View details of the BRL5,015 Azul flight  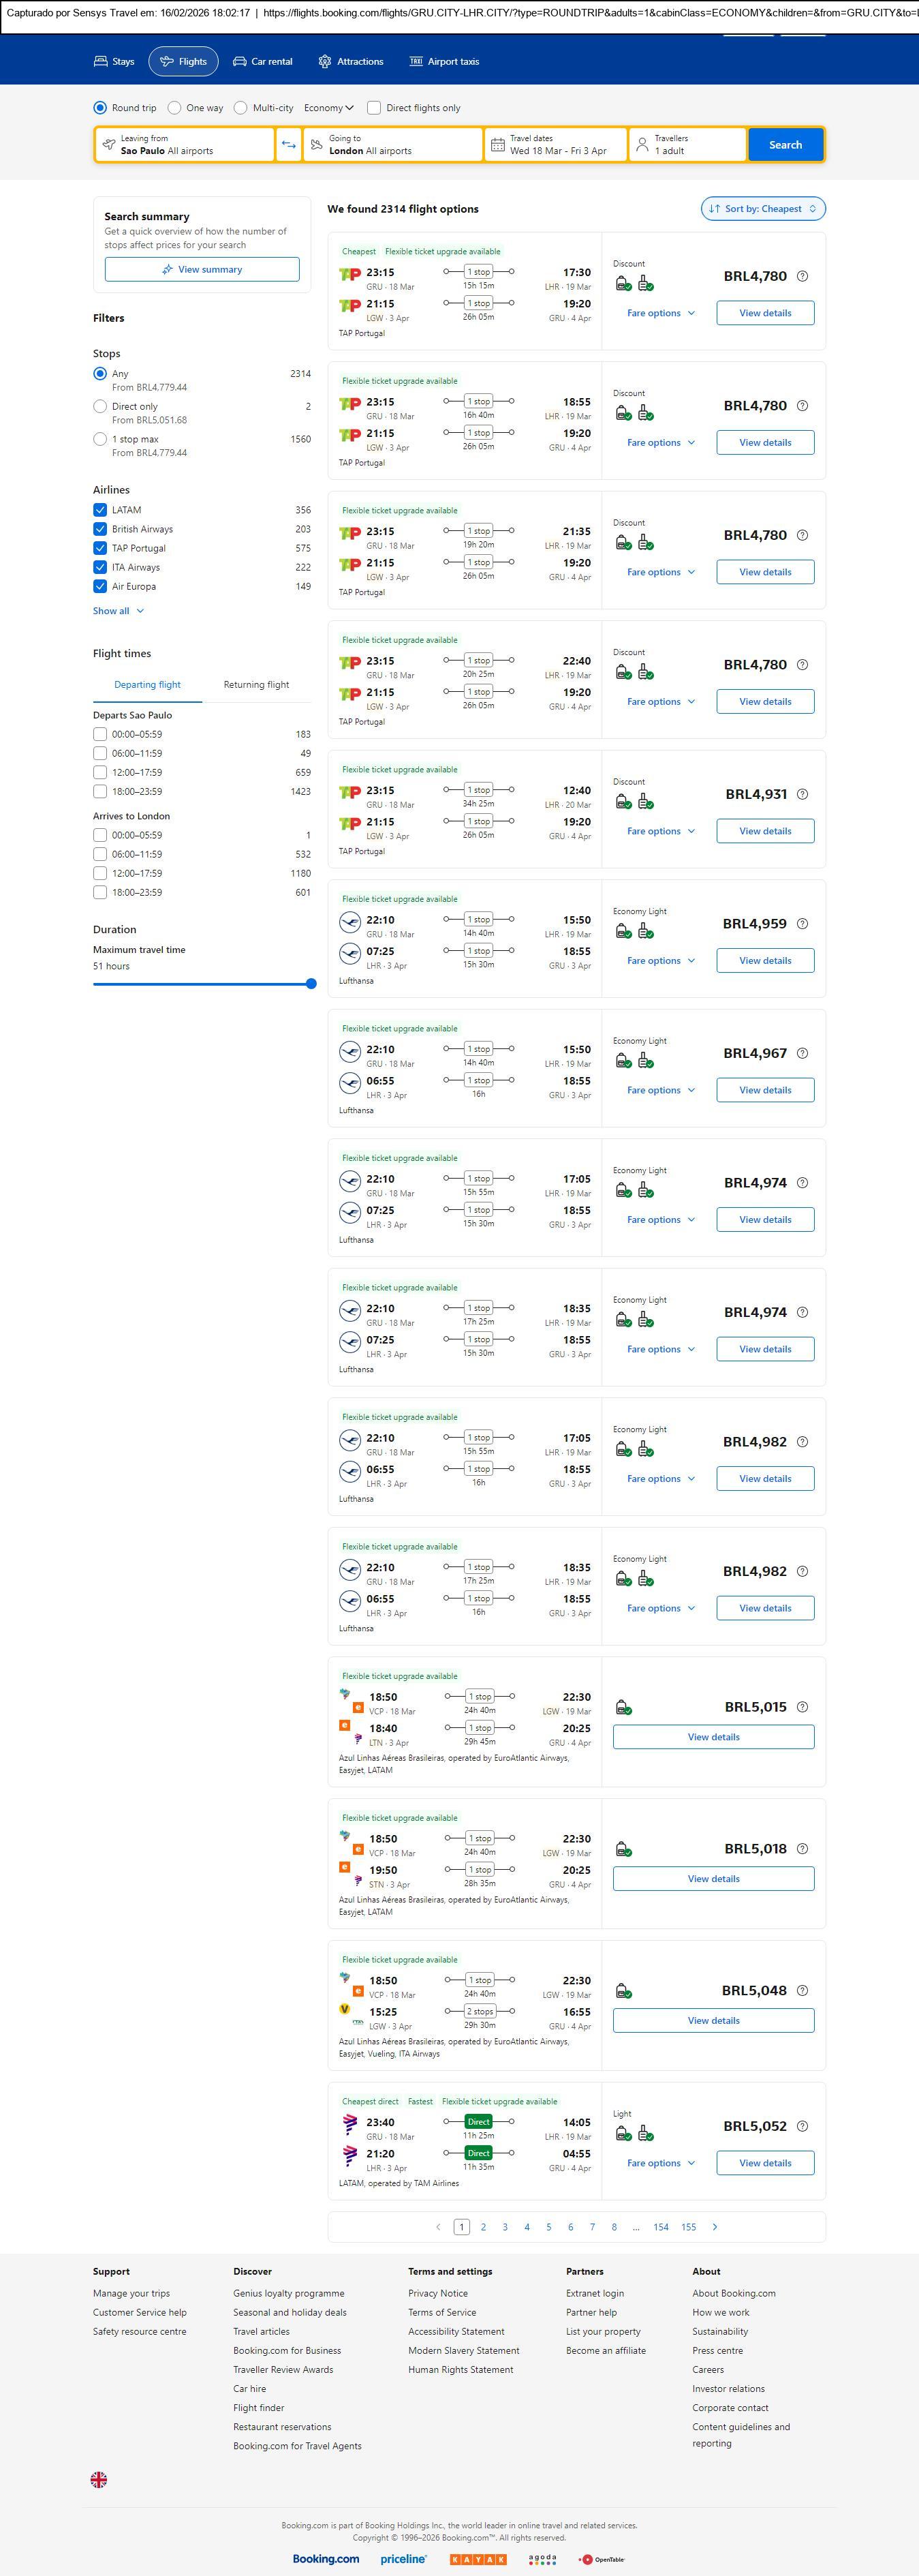click(713, 1737)
